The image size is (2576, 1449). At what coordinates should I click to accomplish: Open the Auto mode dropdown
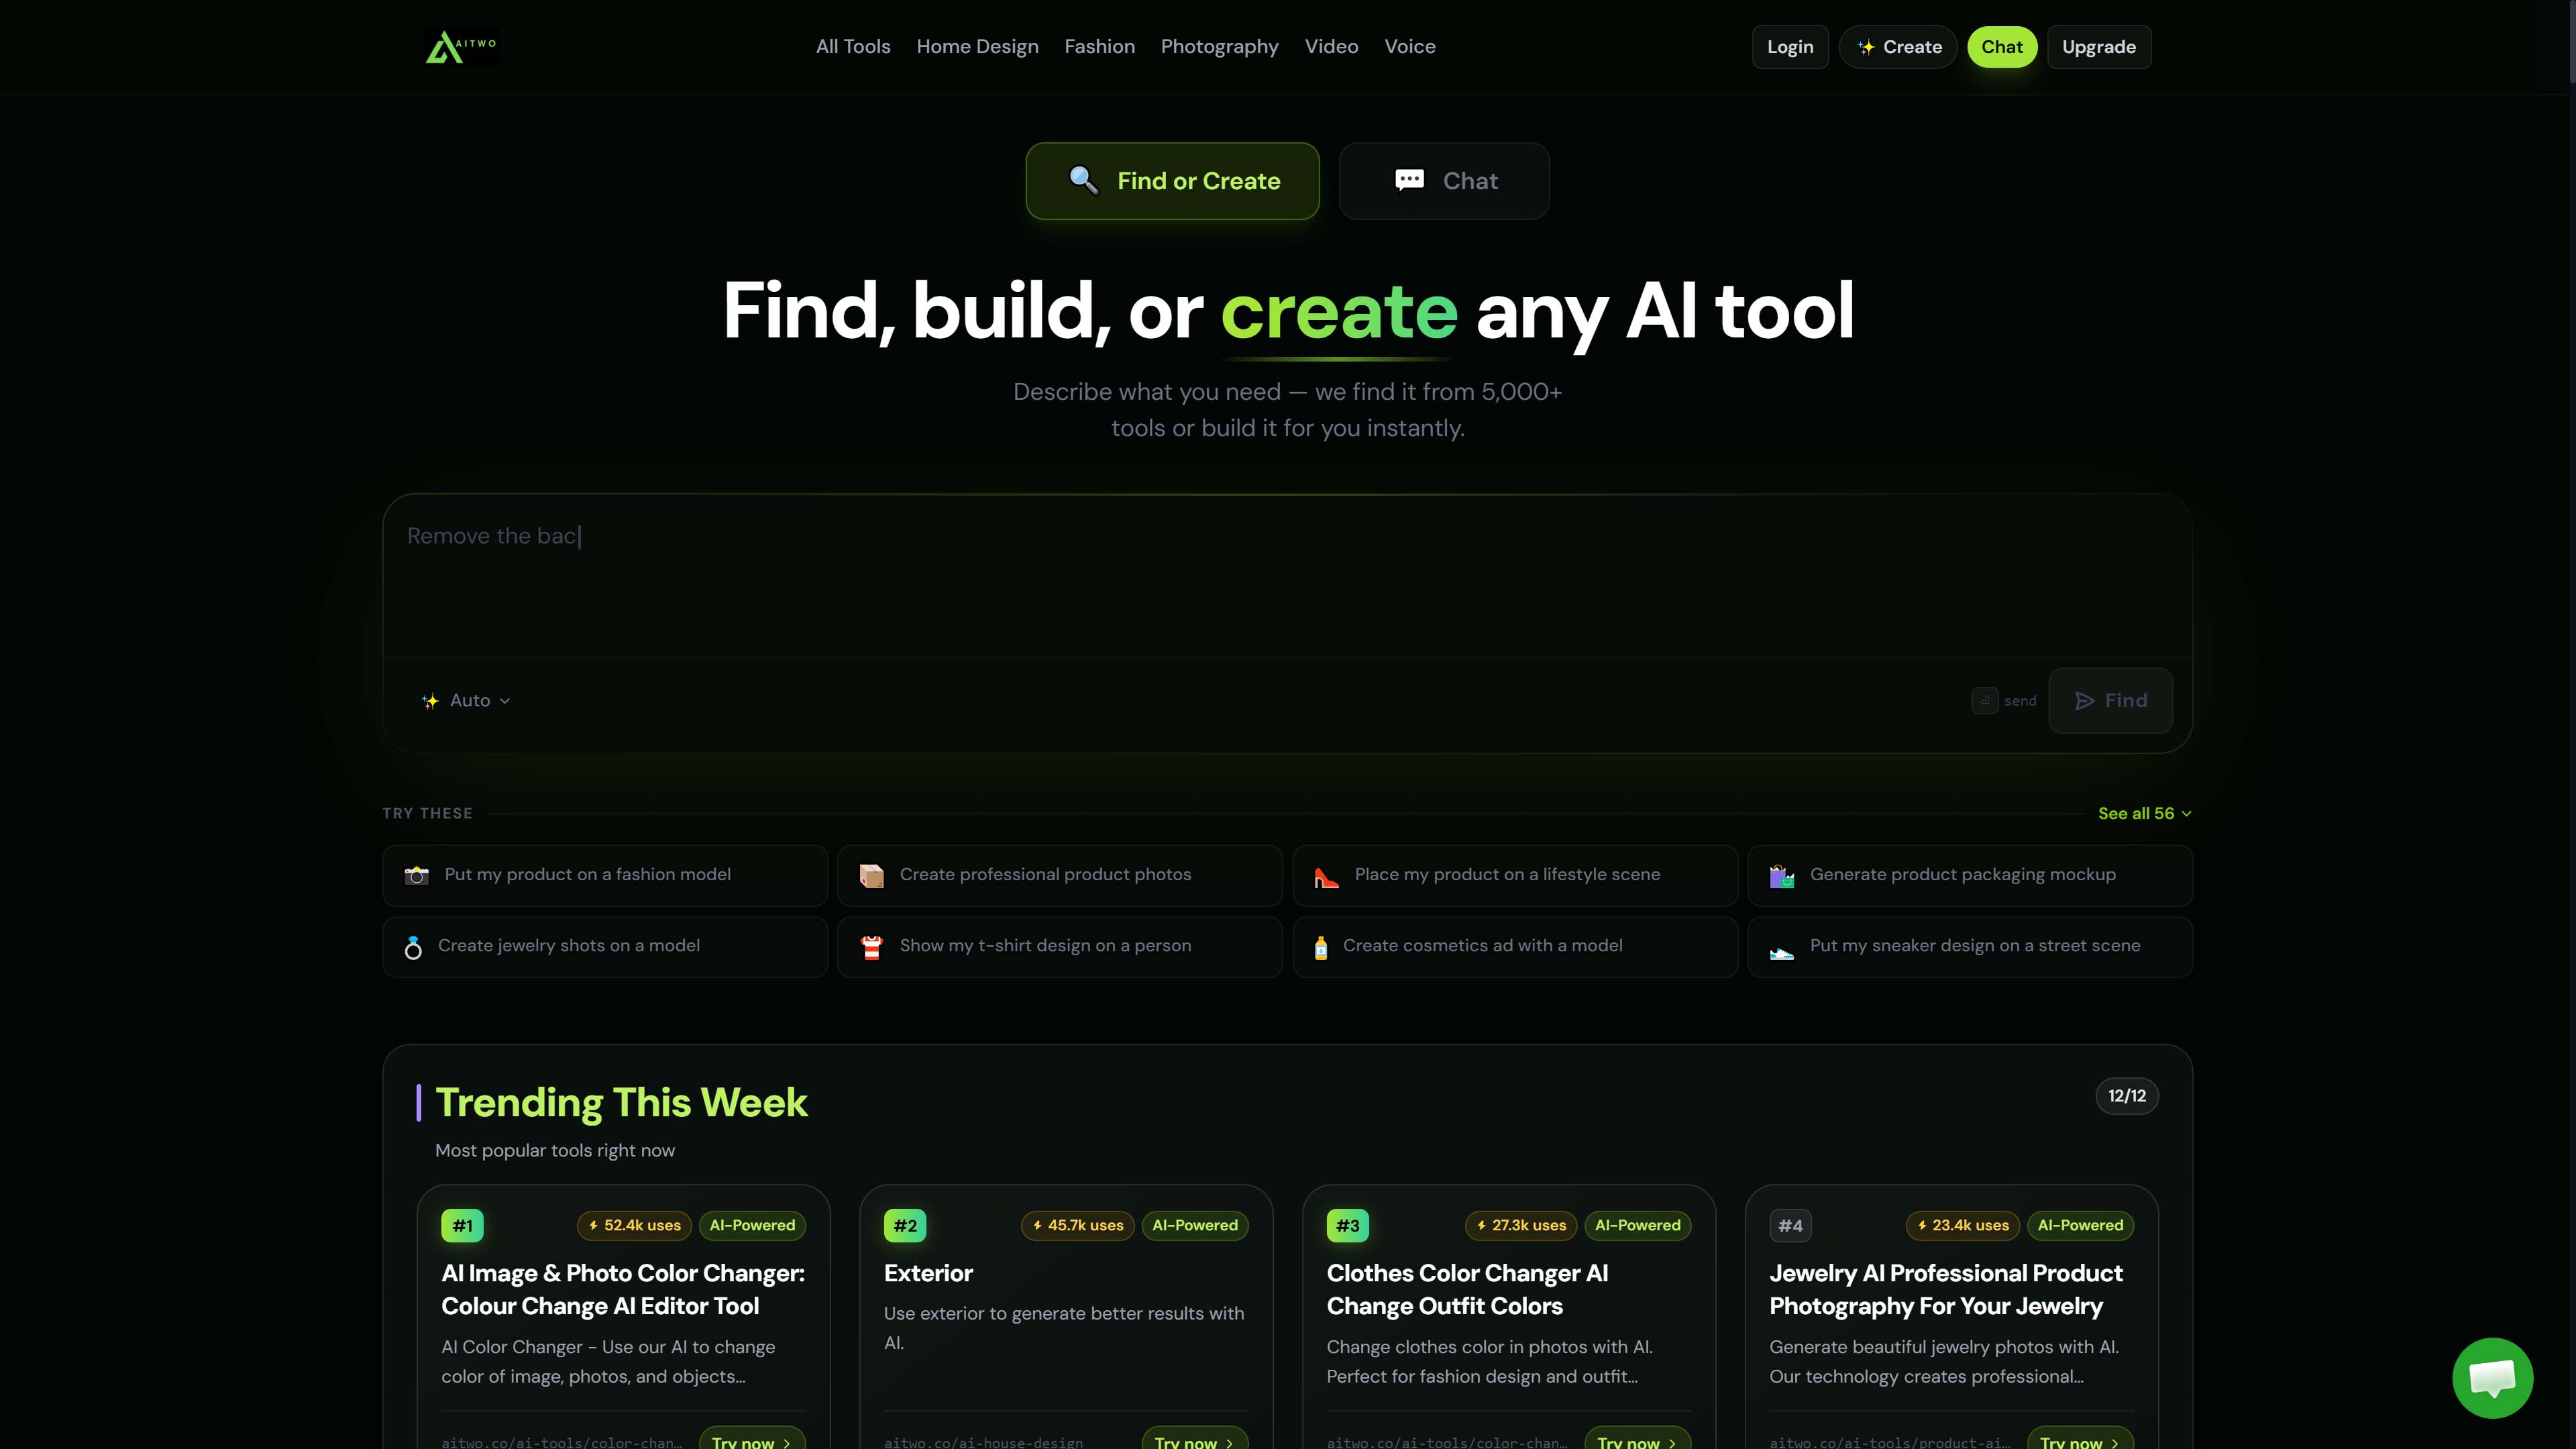tap(466, 701)
